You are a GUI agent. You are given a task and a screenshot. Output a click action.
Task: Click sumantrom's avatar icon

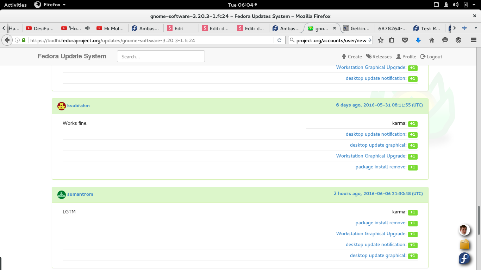point(62,194)
